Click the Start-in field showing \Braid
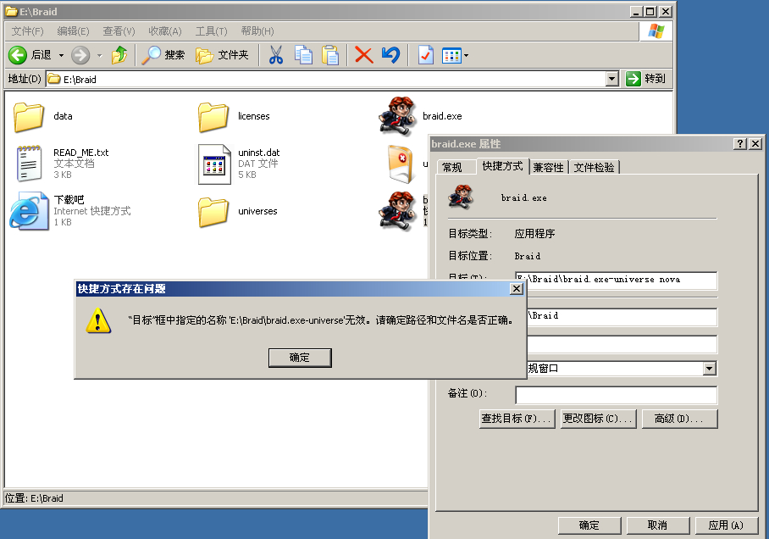 click(622, 317)
